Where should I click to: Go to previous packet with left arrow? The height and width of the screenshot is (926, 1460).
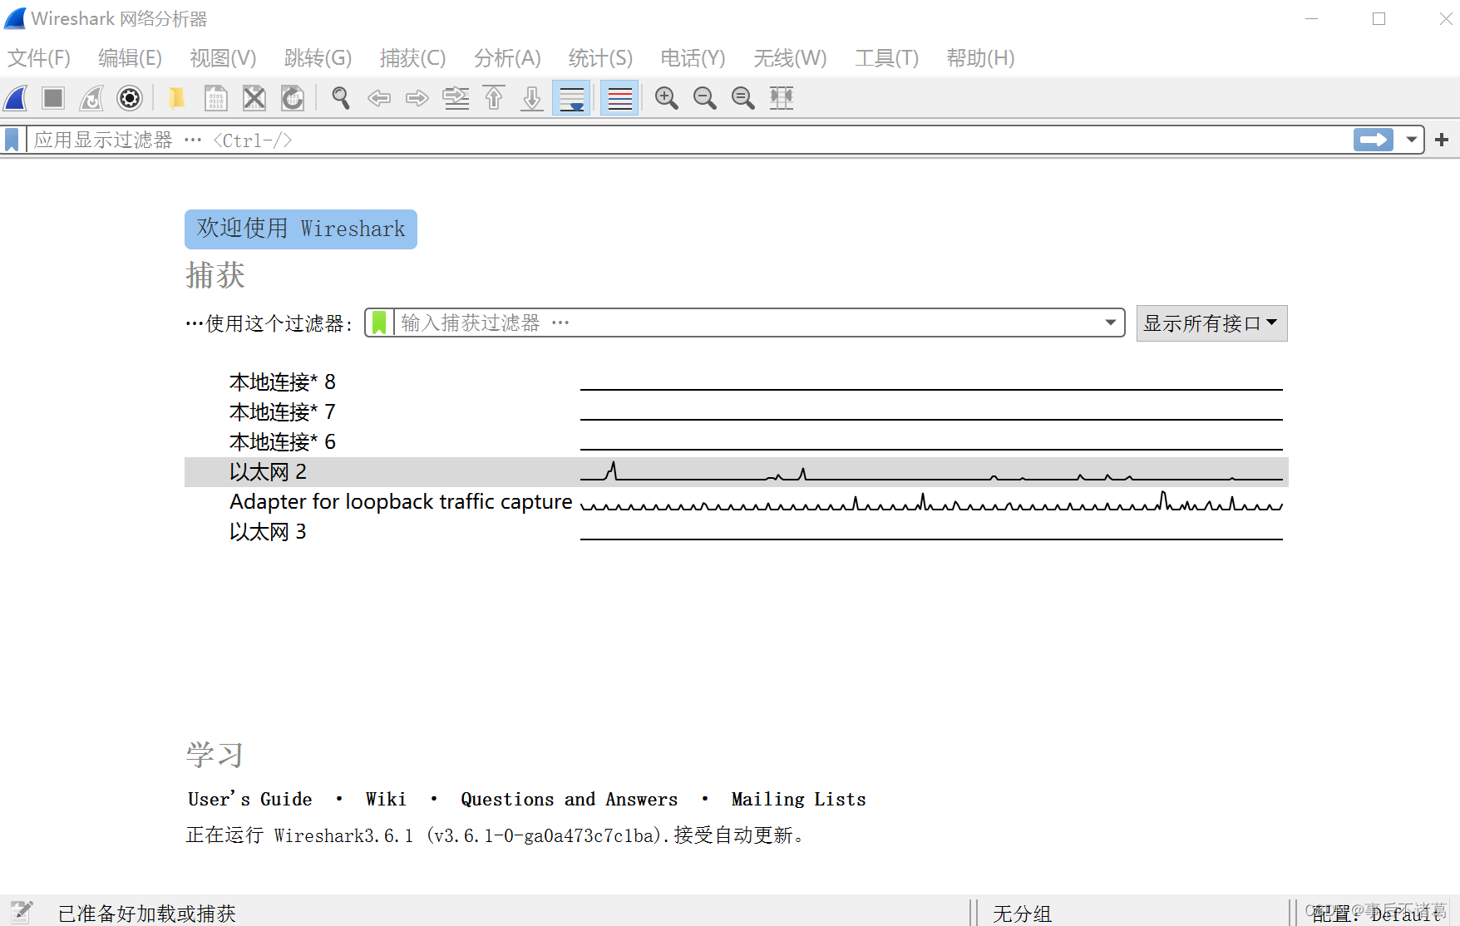[x=379, y=98]
